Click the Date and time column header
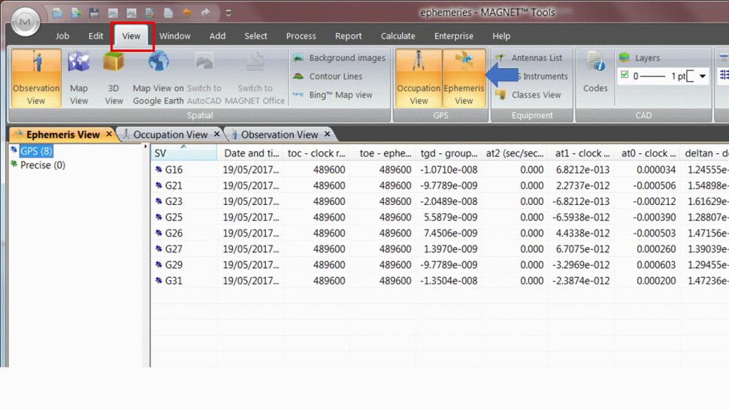729x410 pixels. (250, 153)
